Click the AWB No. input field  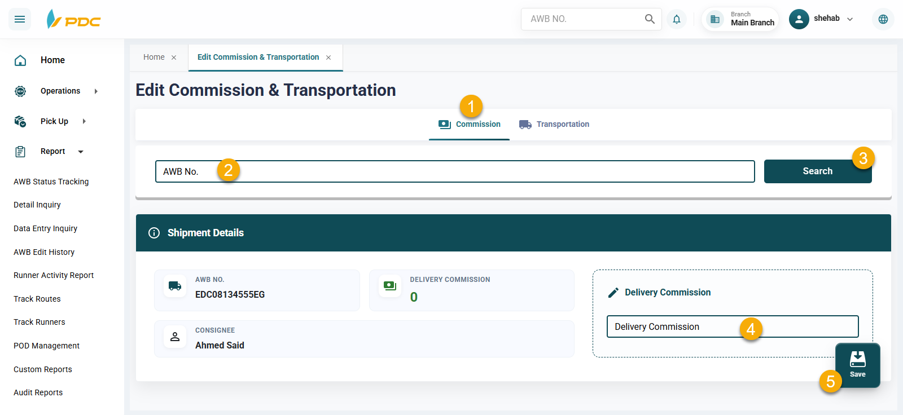(x=455, y=171)
